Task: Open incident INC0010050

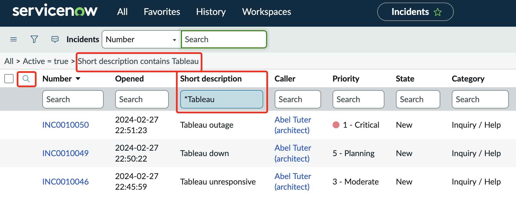Action: [65, 125]
